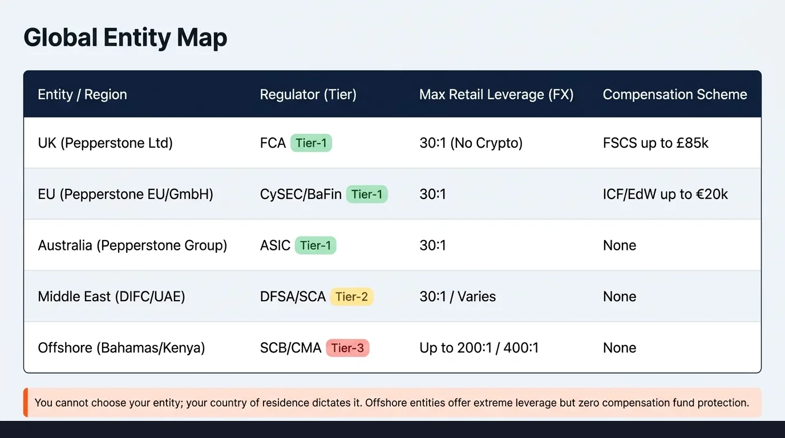Screen dimensions: 785x438
Task: Click the note "You cannot choose your entity"
Action: (391, 403)
